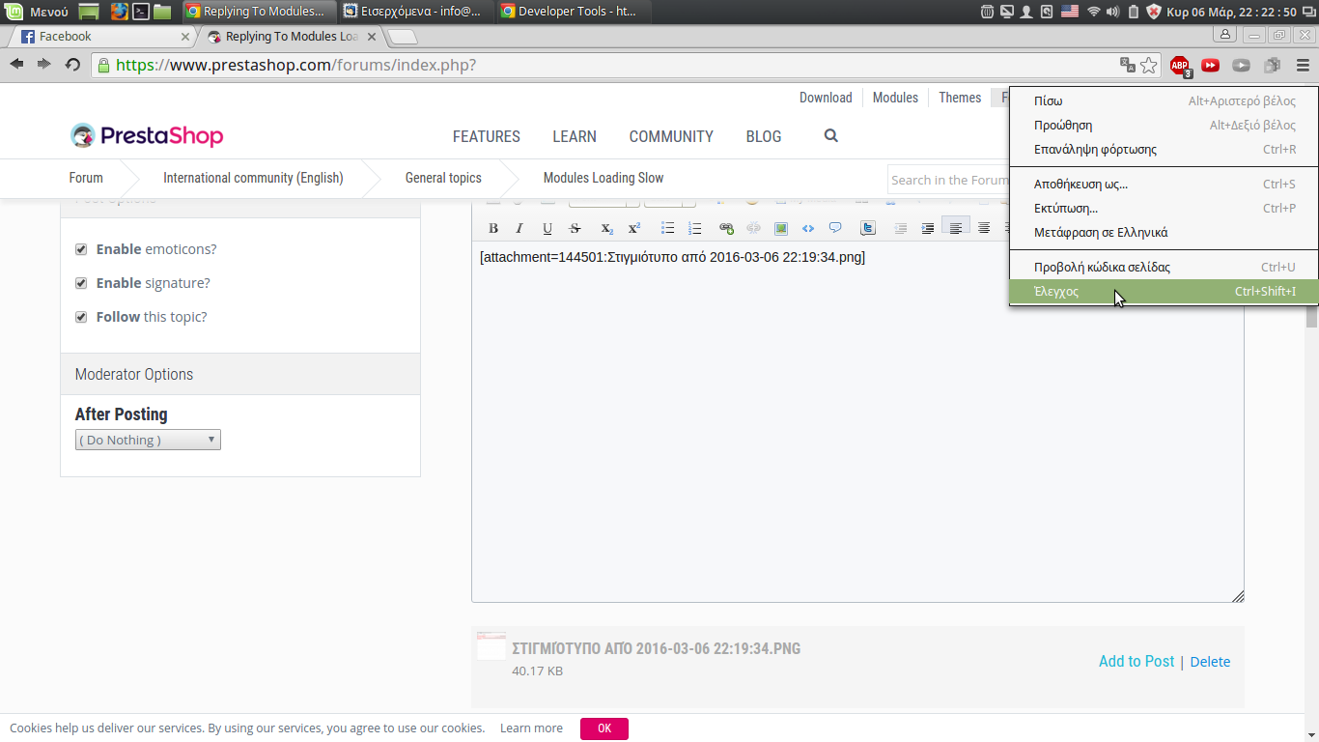
Task: Open the BLOG navigation link
Action: (x=764, y=136)
